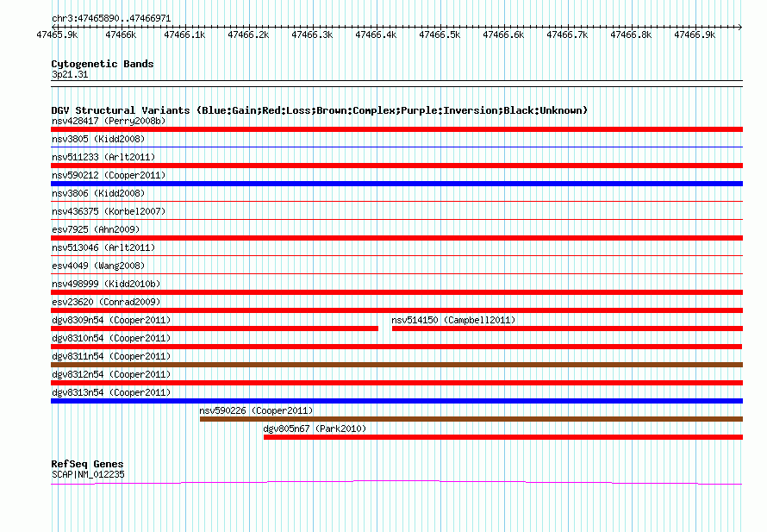Open the RefSeq Genes track title
The width and height of the screenshot is (767, 532).
point(87,464)
